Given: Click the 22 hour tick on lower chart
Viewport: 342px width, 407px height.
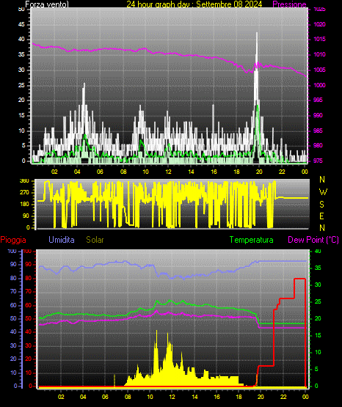Looking at the screenshot, I should tap(283, 397).
